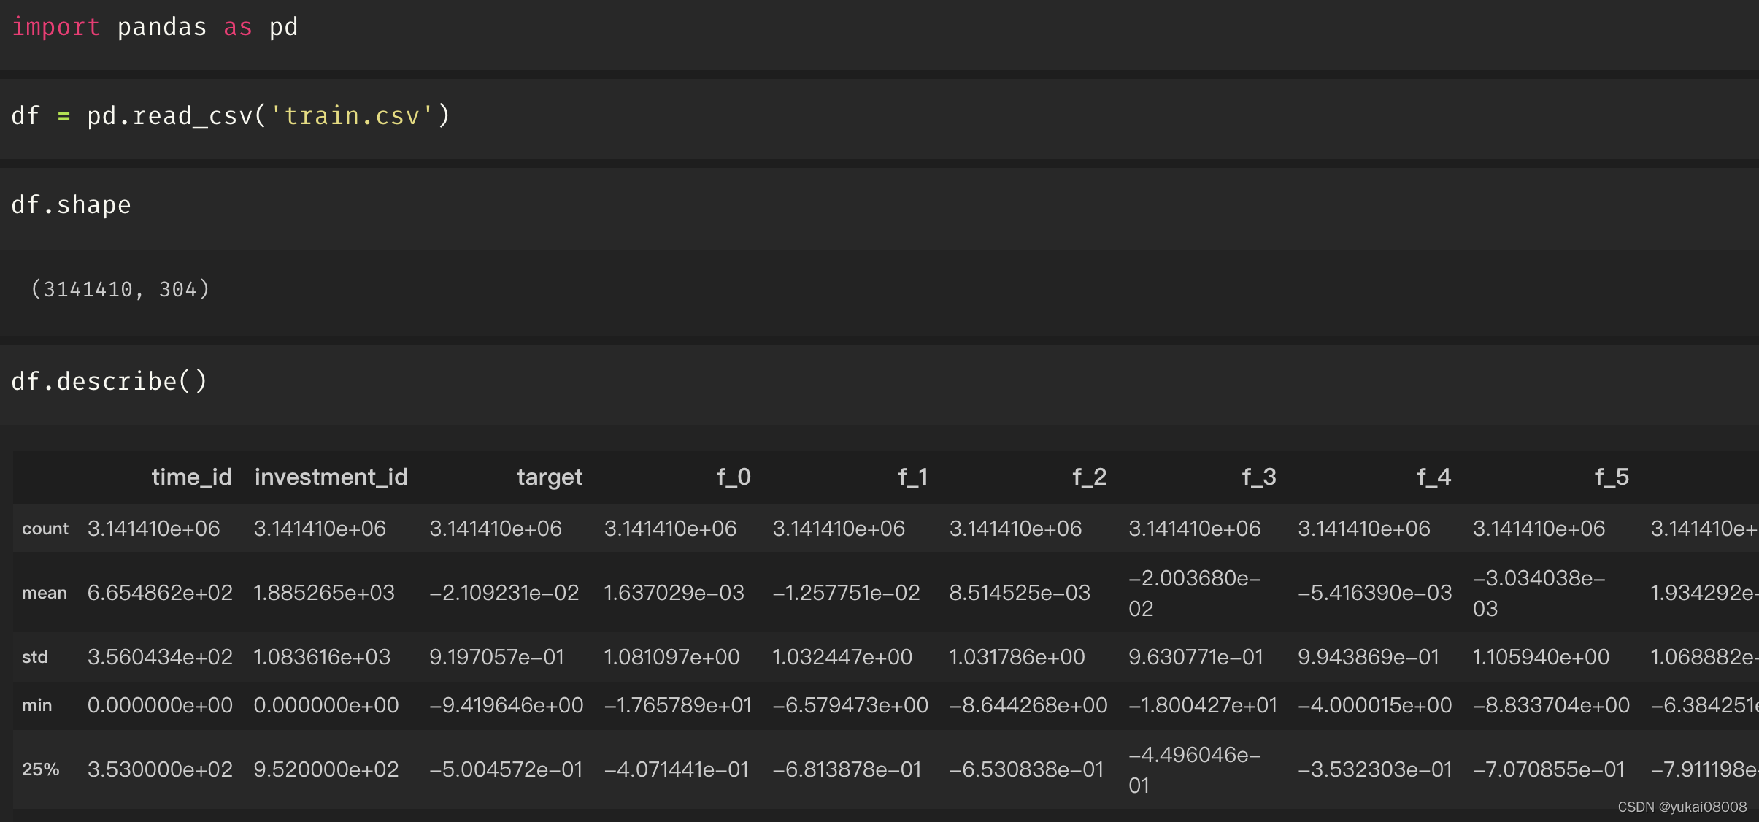
Task: Click 25% f_1 value -6.813878e-01
Action: pos(847,769)
